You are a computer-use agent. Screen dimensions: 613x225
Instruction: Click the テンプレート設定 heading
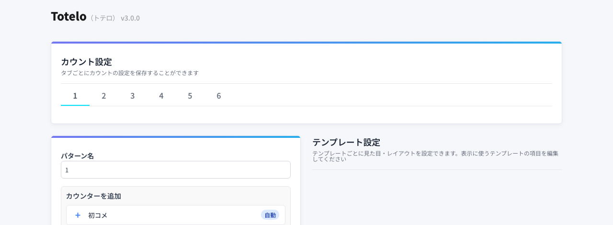pos(346,142)
